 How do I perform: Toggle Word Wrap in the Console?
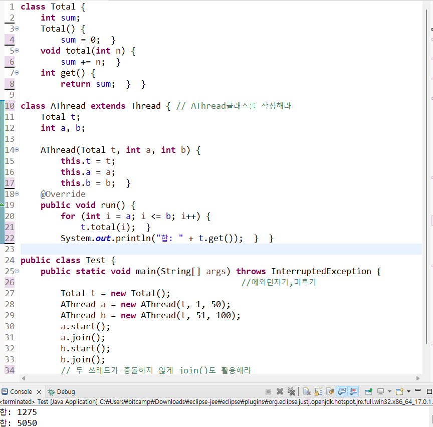point(330,391)
